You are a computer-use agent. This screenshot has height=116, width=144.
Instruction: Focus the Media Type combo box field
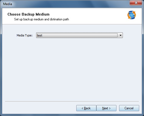(79, 35)
